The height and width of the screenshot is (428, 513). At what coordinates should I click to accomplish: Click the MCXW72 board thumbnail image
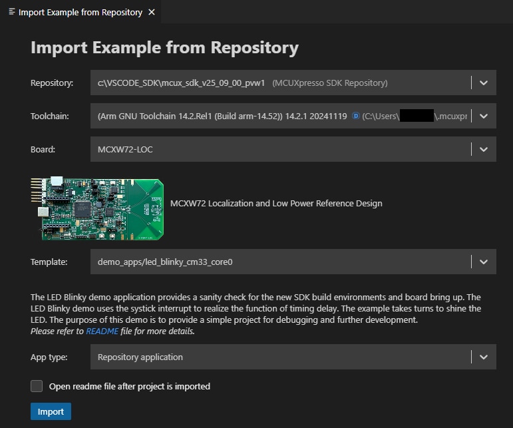tap(97, 209)
